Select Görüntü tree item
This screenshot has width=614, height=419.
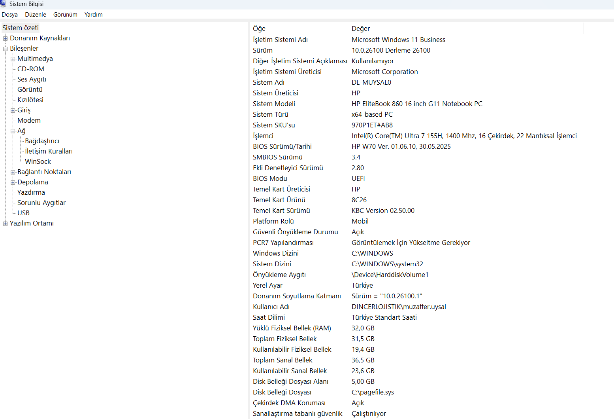tap(30, 89)
